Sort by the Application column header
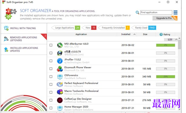 81,34
